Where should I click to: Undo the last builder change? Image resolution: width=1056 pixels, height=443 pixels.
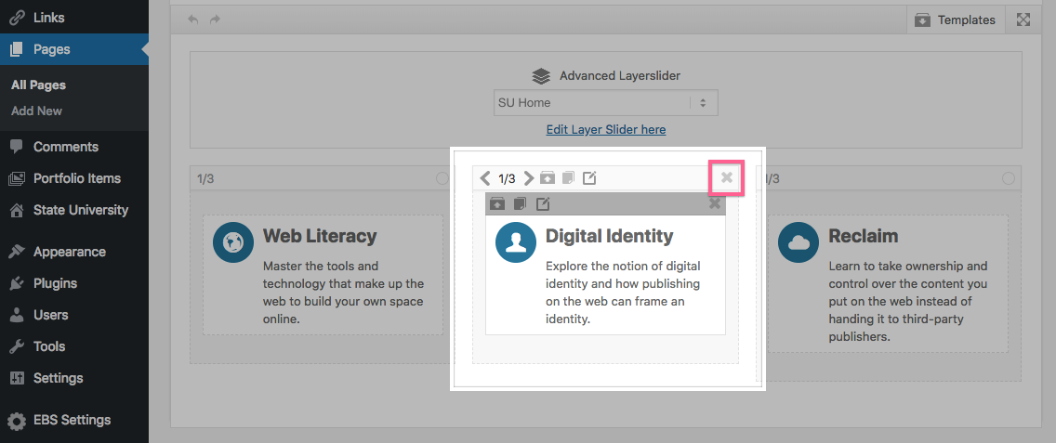coord(193,20)
